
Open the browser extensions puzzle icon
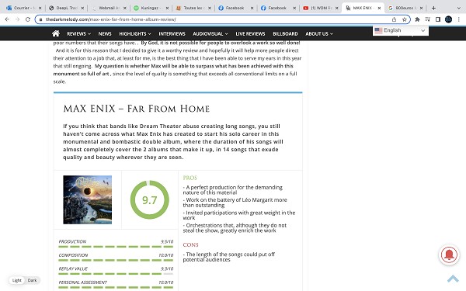click(x=417, y=19)
